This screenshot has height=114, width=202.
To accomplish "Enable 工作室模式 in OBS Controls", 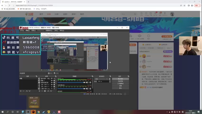I will 120,84.
